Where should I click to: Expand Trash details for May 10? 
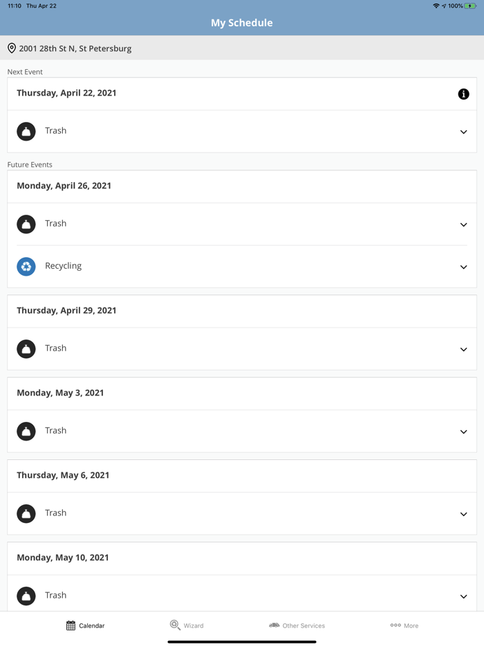tap(463, 596)
